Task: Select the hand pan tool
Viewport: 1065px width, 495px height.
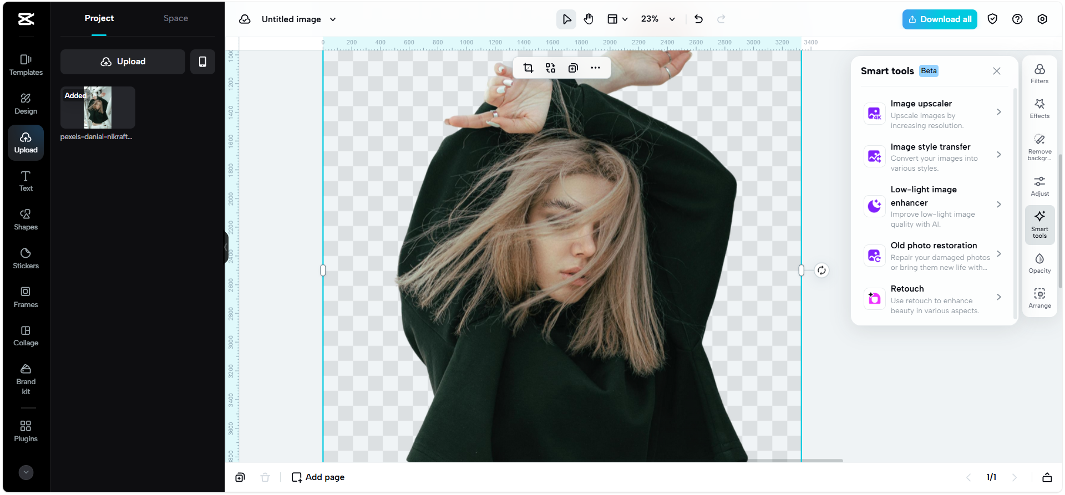Action: tap(589, 19)
